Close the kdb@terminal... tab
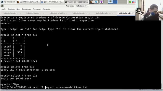The height and width of the screenshot is (91, 163). (66, 13)
